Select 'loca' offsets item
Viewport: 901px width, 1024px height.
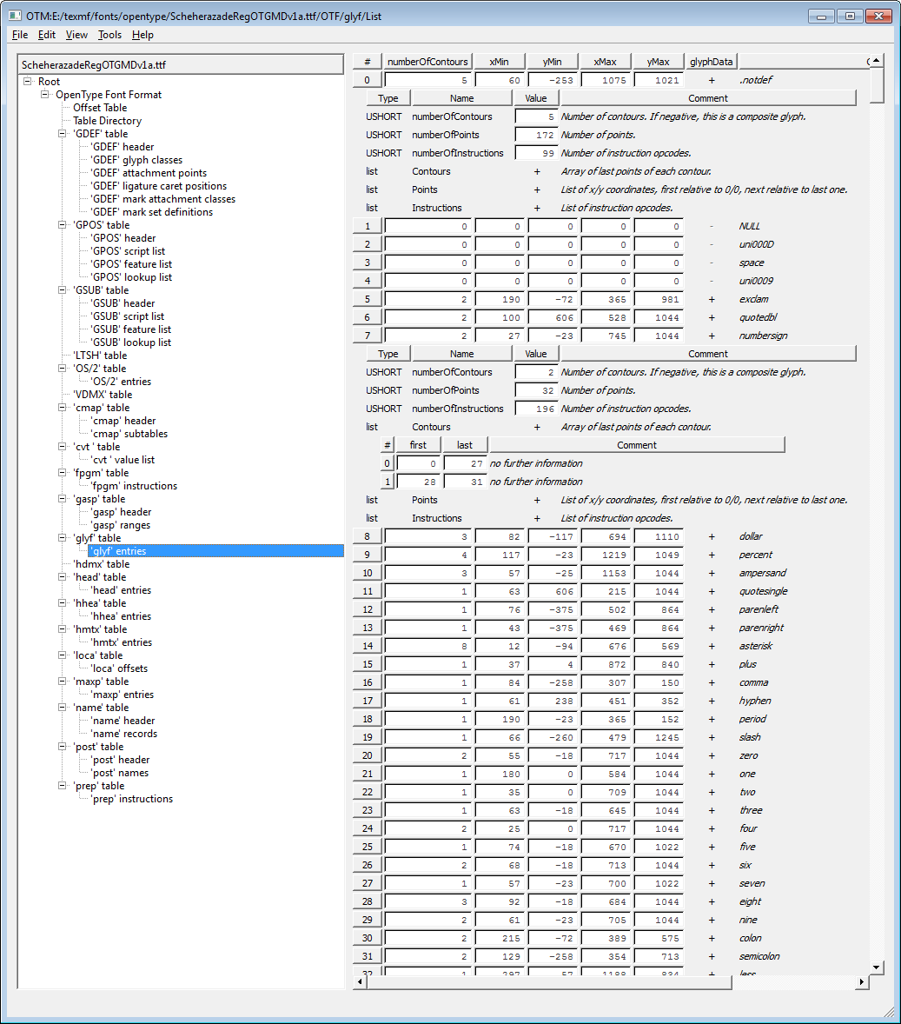119,668
